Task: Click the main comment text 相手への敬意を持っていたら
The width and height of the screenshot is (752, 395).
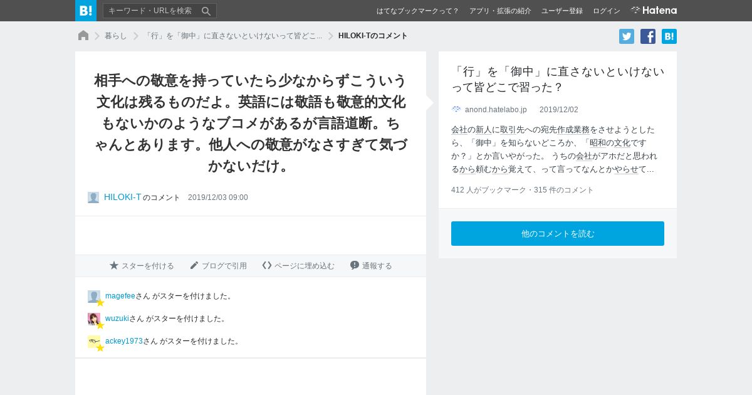Action: [251, 124]
